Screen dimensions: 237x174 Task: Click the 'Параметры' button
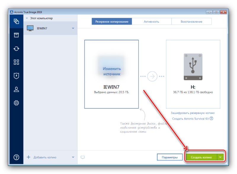coord(170,157)
